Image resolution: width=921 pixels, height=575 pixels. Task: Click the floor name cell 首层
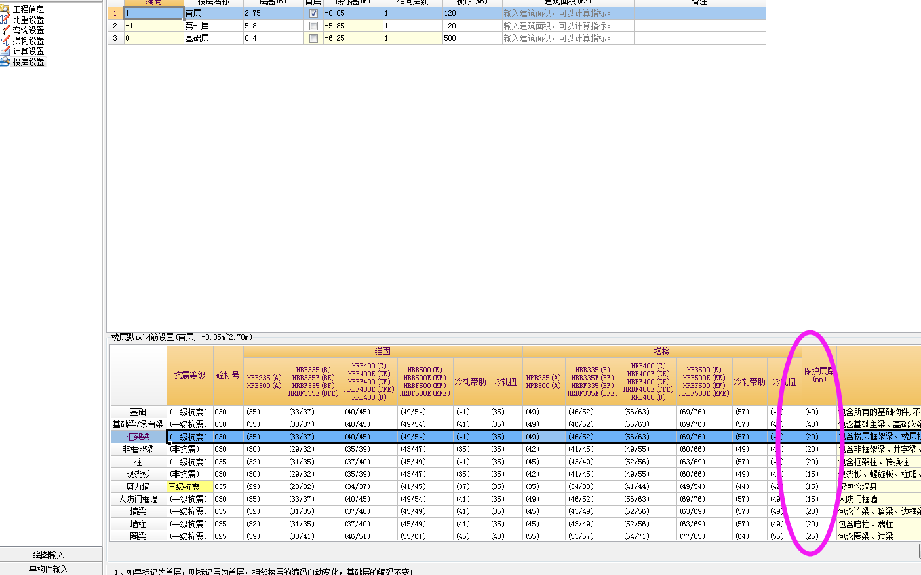[x=213, y=13]
